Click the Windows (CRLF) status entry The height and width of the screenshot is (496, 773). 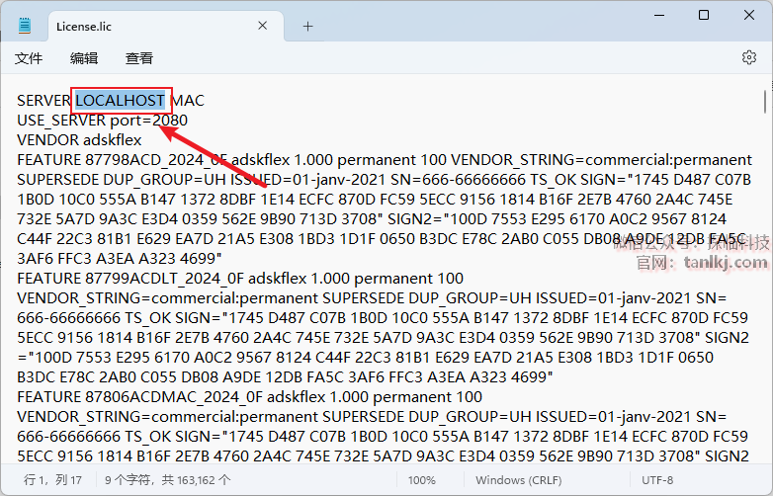[519, 480]
